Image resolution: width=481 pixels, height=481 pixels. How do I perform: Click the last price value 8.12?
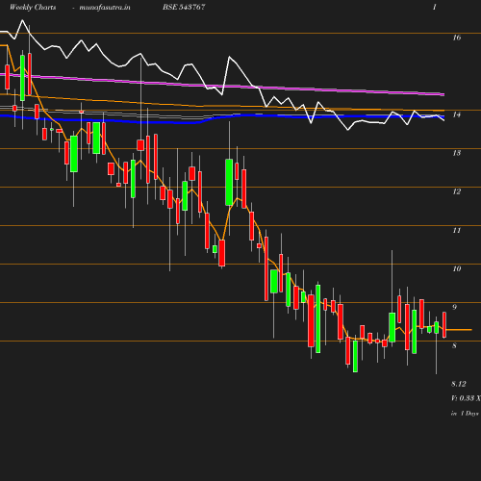459,384
